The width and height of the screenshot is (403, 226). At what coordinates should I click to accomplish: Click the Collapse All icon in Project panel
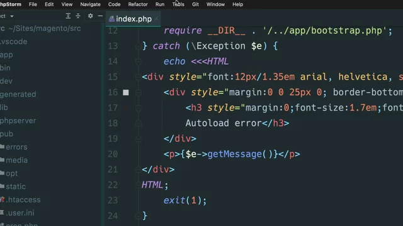[x=78, y=16]
